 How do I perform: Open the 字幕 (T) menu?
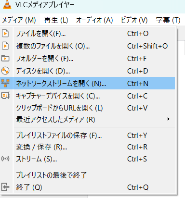(x=168, y=20)
